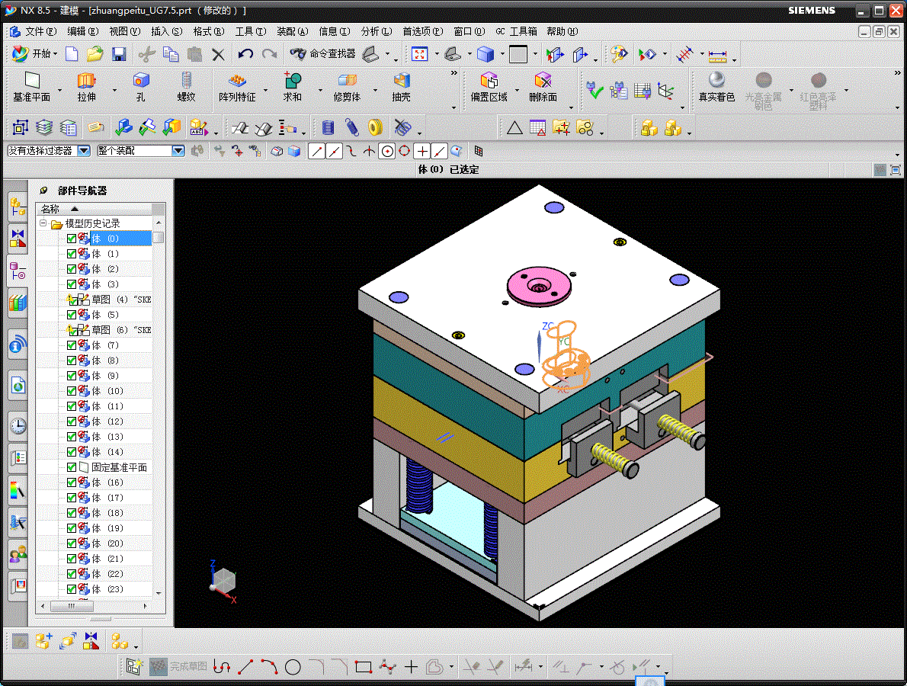907x686 pixels.
Task: Click the Fit view icon
Action: [x=419, y=54]
